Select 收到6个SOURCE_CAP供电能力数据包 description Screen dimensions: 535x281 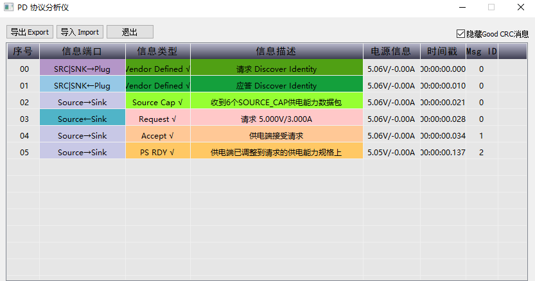pos(276,102)
